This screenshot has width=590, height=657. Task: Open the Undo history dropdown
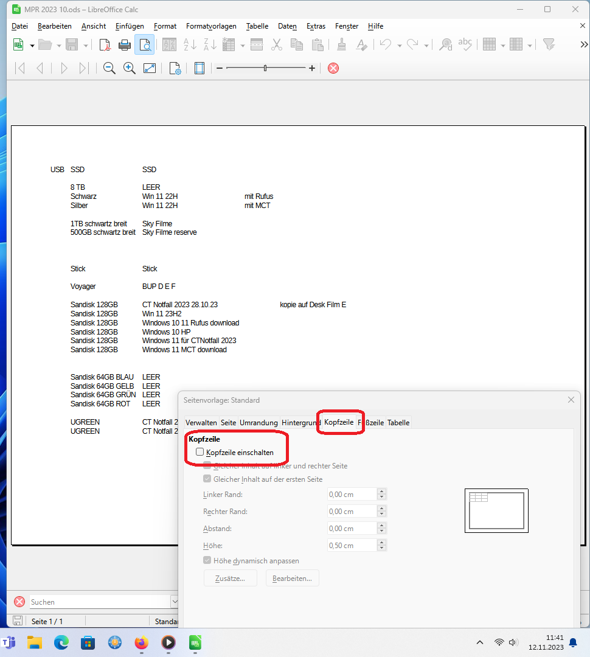click(x=400, y=45)
